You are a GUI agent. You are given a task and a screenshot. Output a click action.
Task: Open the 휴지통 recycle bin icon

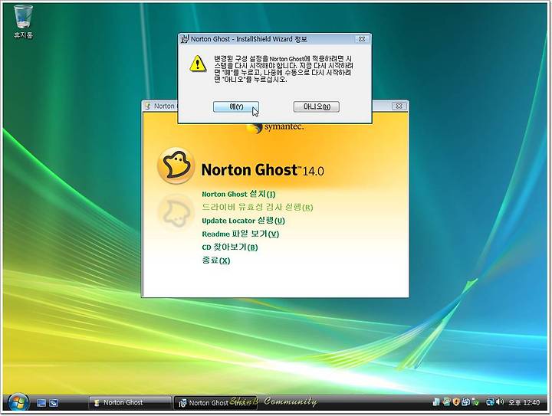23,21
